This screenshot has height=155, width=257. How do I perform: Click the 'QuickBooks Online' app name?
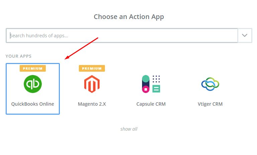[33, 104]
